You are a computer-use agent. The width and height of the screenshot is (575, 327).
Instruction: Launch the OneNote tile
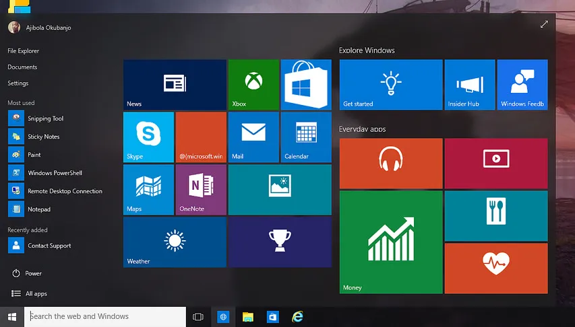pos(201,190)
